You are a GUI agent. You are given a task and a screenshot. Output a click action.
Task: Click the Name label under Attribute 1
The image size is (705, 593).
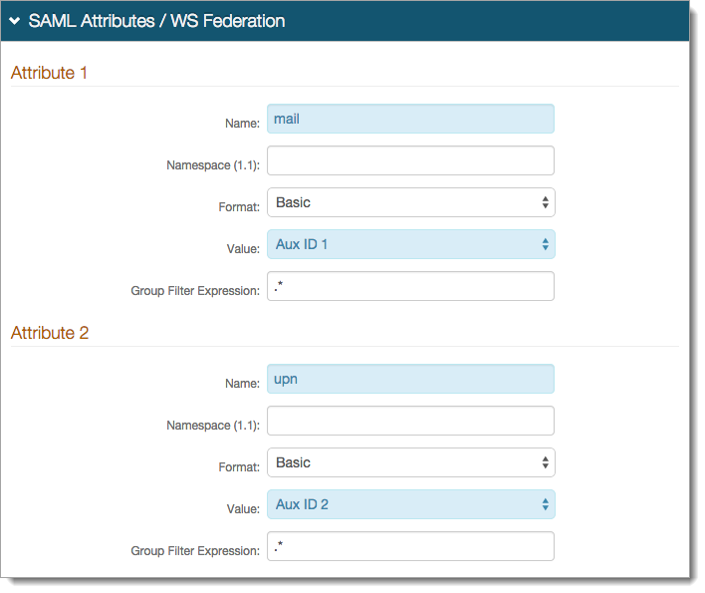[242, 124]
